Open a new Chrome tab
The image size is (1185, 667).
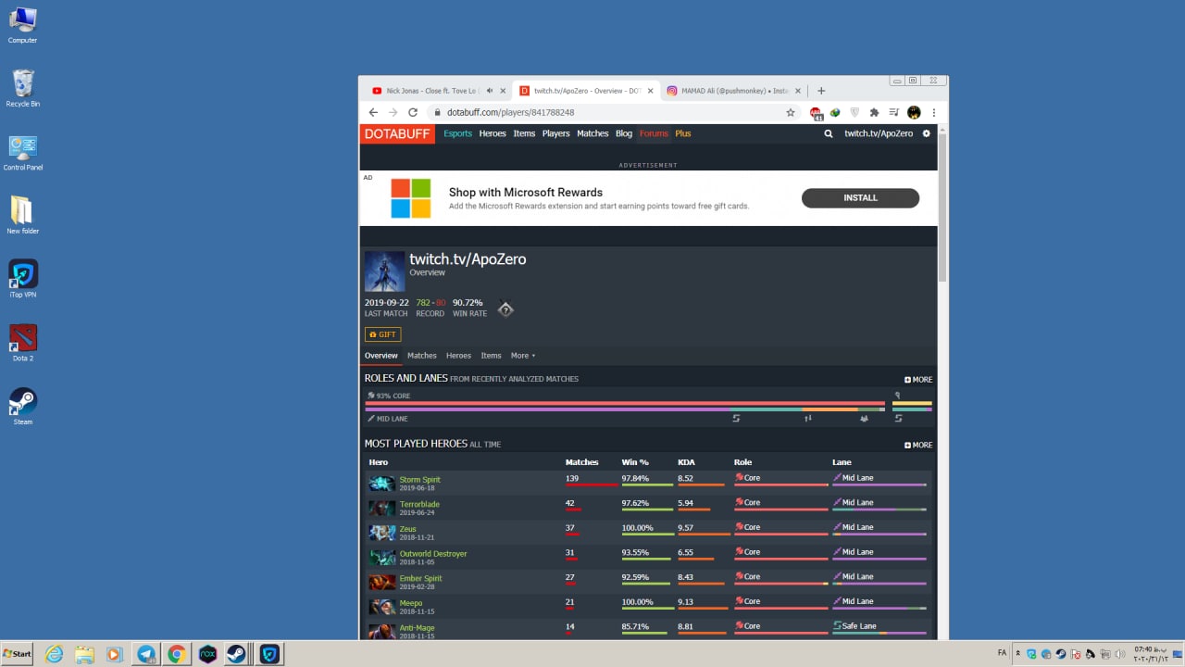pyautogui.click(x=821, y=91)
